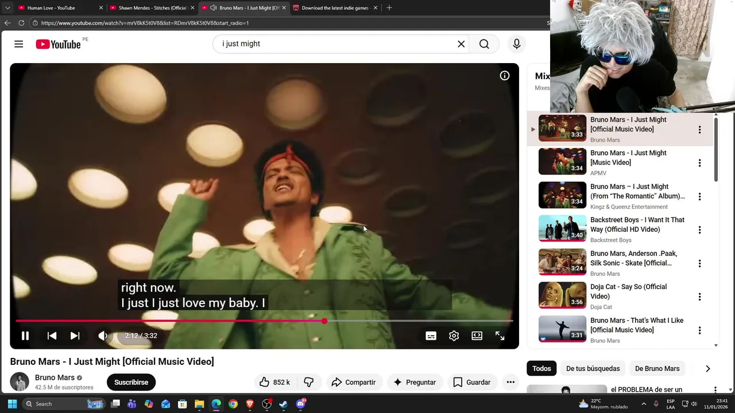Image resolution: width=735 pixels, height=413 pixels.
Task: Share via the Compartir button
Action: point(354,383)
